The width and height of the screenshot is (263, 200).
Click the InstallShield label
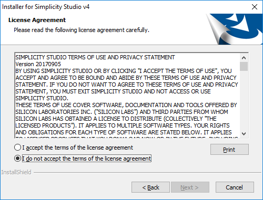tap(16, 172)
